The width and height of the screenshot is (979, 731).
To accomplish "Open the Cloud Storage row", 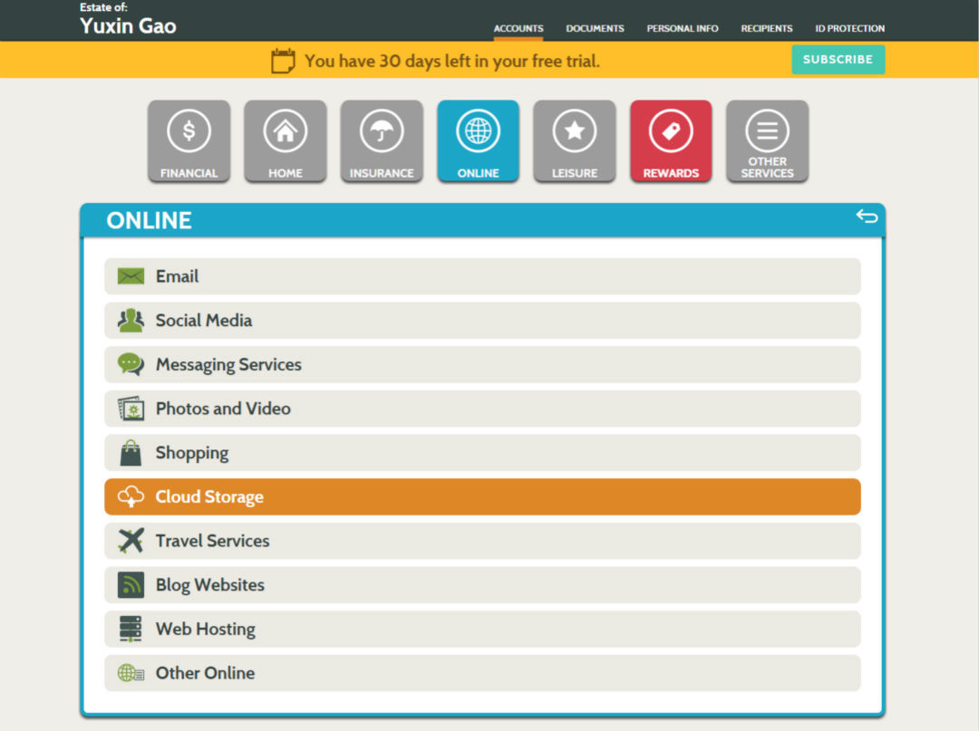I will coord(482,496).
